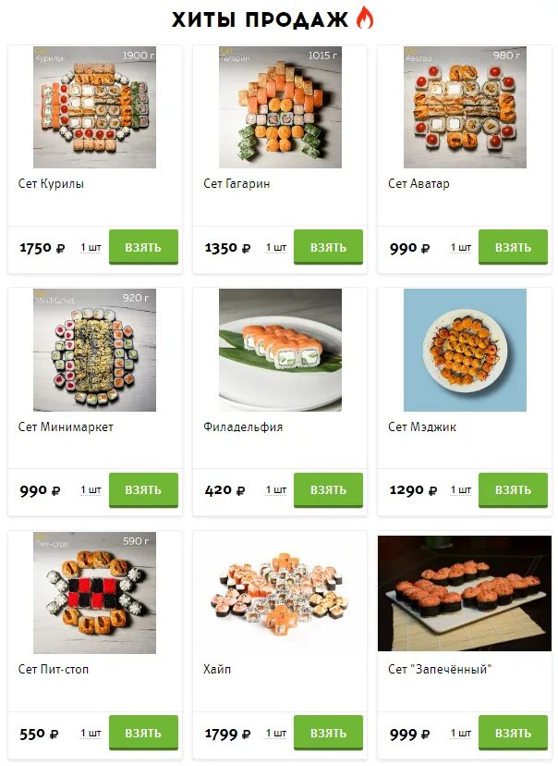Click Взять for Сет Гагарин
This screenshot has width=558, height=766.
coord(328,247)
